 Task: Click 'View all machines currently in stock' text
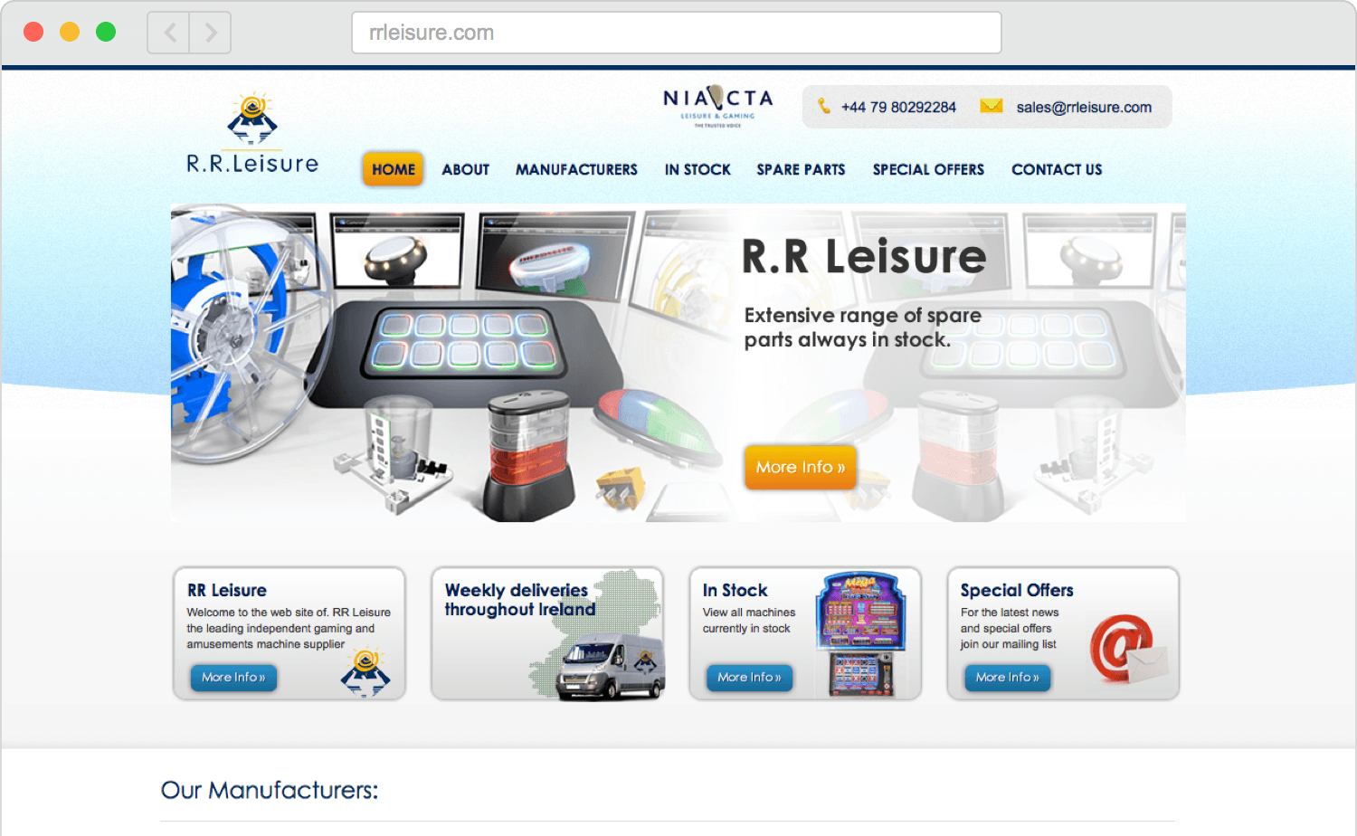pyautogui.click(x=749, y=621)
